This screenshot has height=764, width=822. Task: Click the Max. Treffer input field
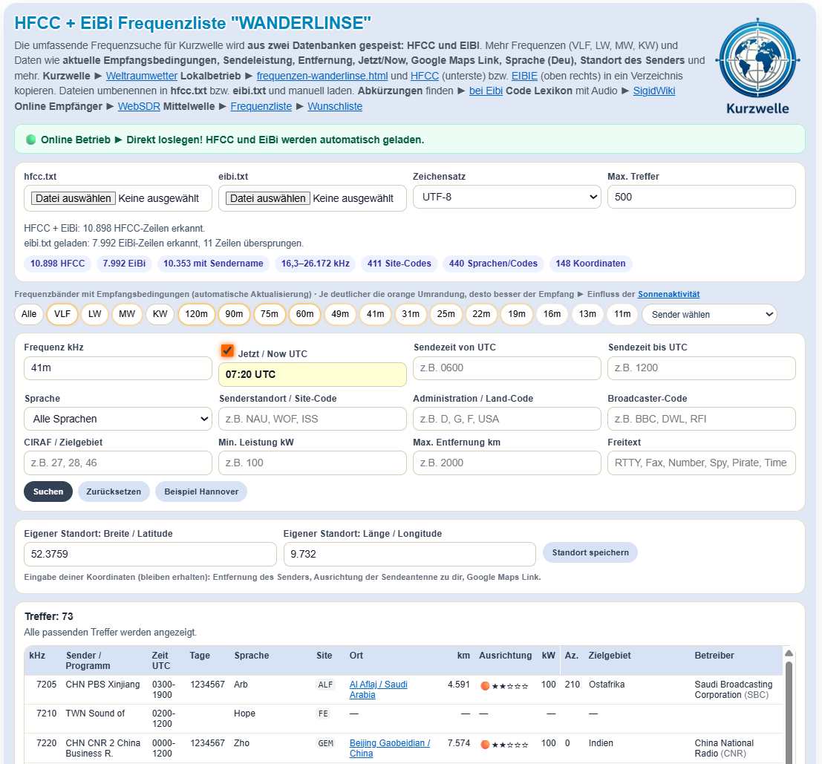tap(702, 197)
